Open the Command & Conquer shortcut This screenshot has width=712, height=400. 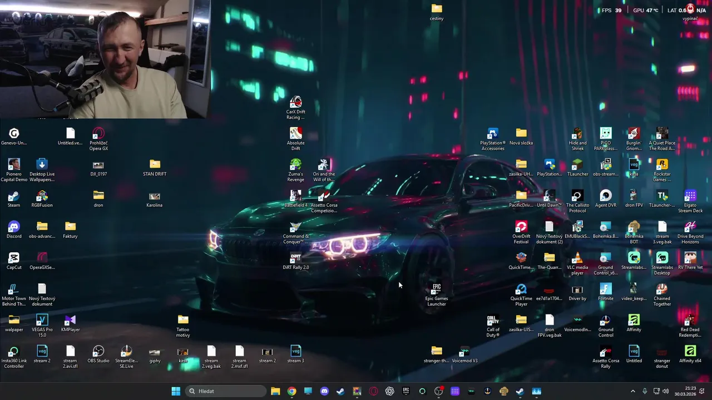pos(295,233)
